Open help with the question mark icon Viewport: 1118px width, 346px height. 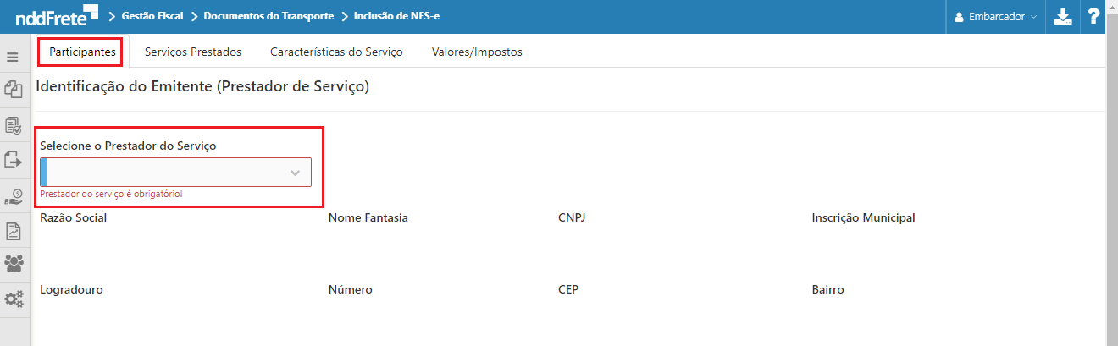(1093, 17)
